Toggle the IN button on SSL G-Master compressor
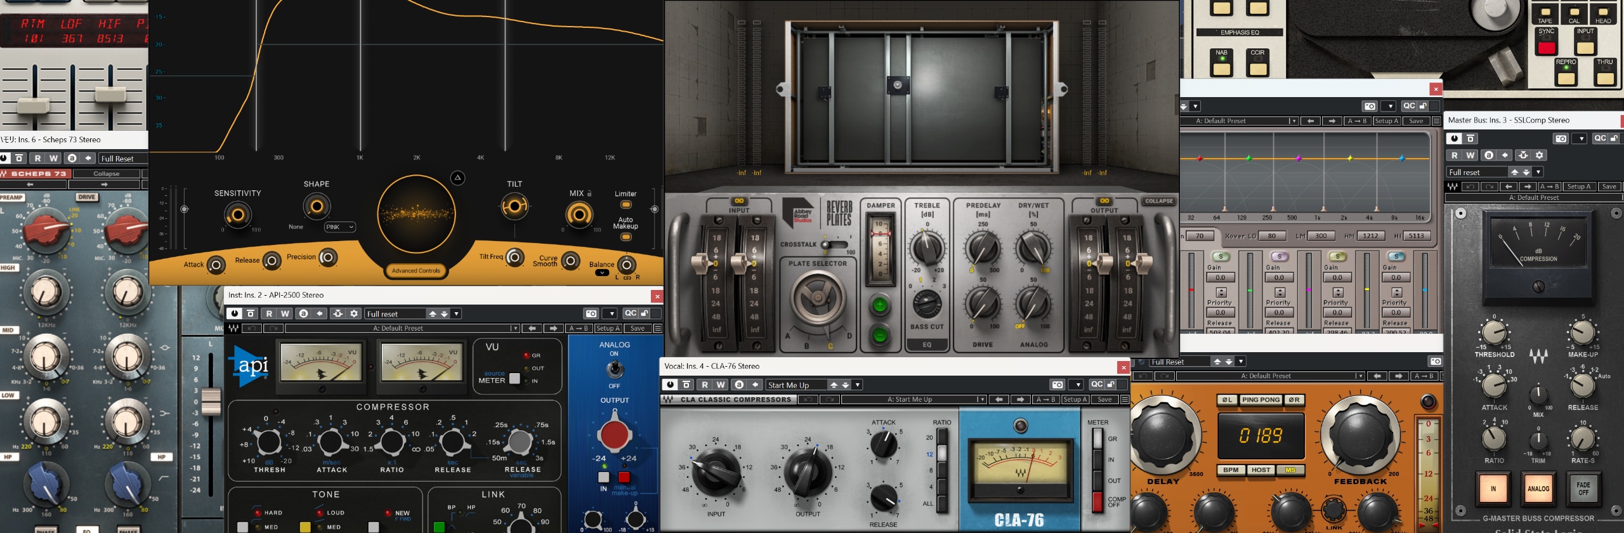 1493,489
